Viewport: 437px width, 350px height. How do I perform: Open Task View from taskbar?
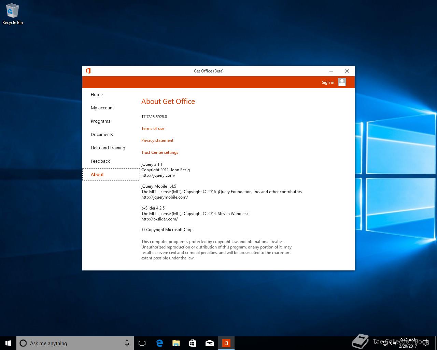click(142, 343)
